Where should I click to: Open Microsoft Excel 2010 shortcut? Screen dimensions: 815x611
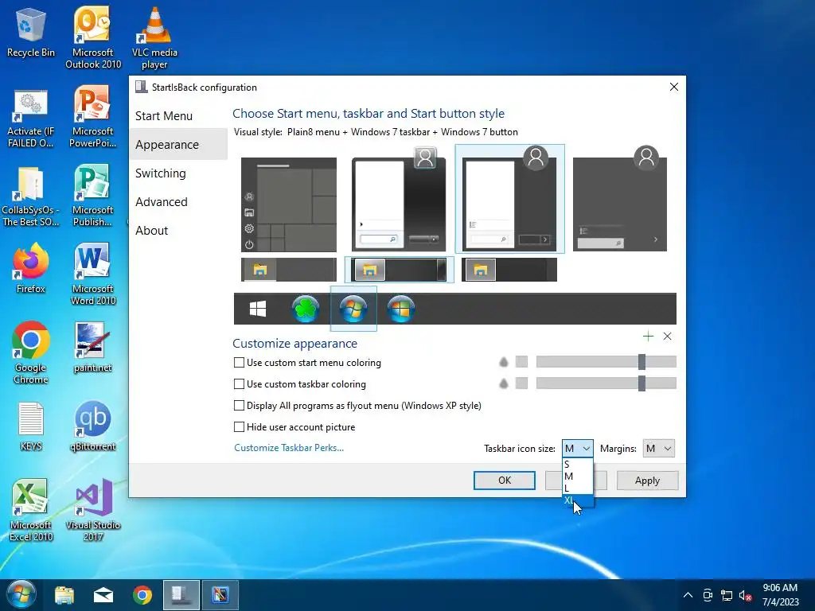pyautogui.click(x=31, y=510)
